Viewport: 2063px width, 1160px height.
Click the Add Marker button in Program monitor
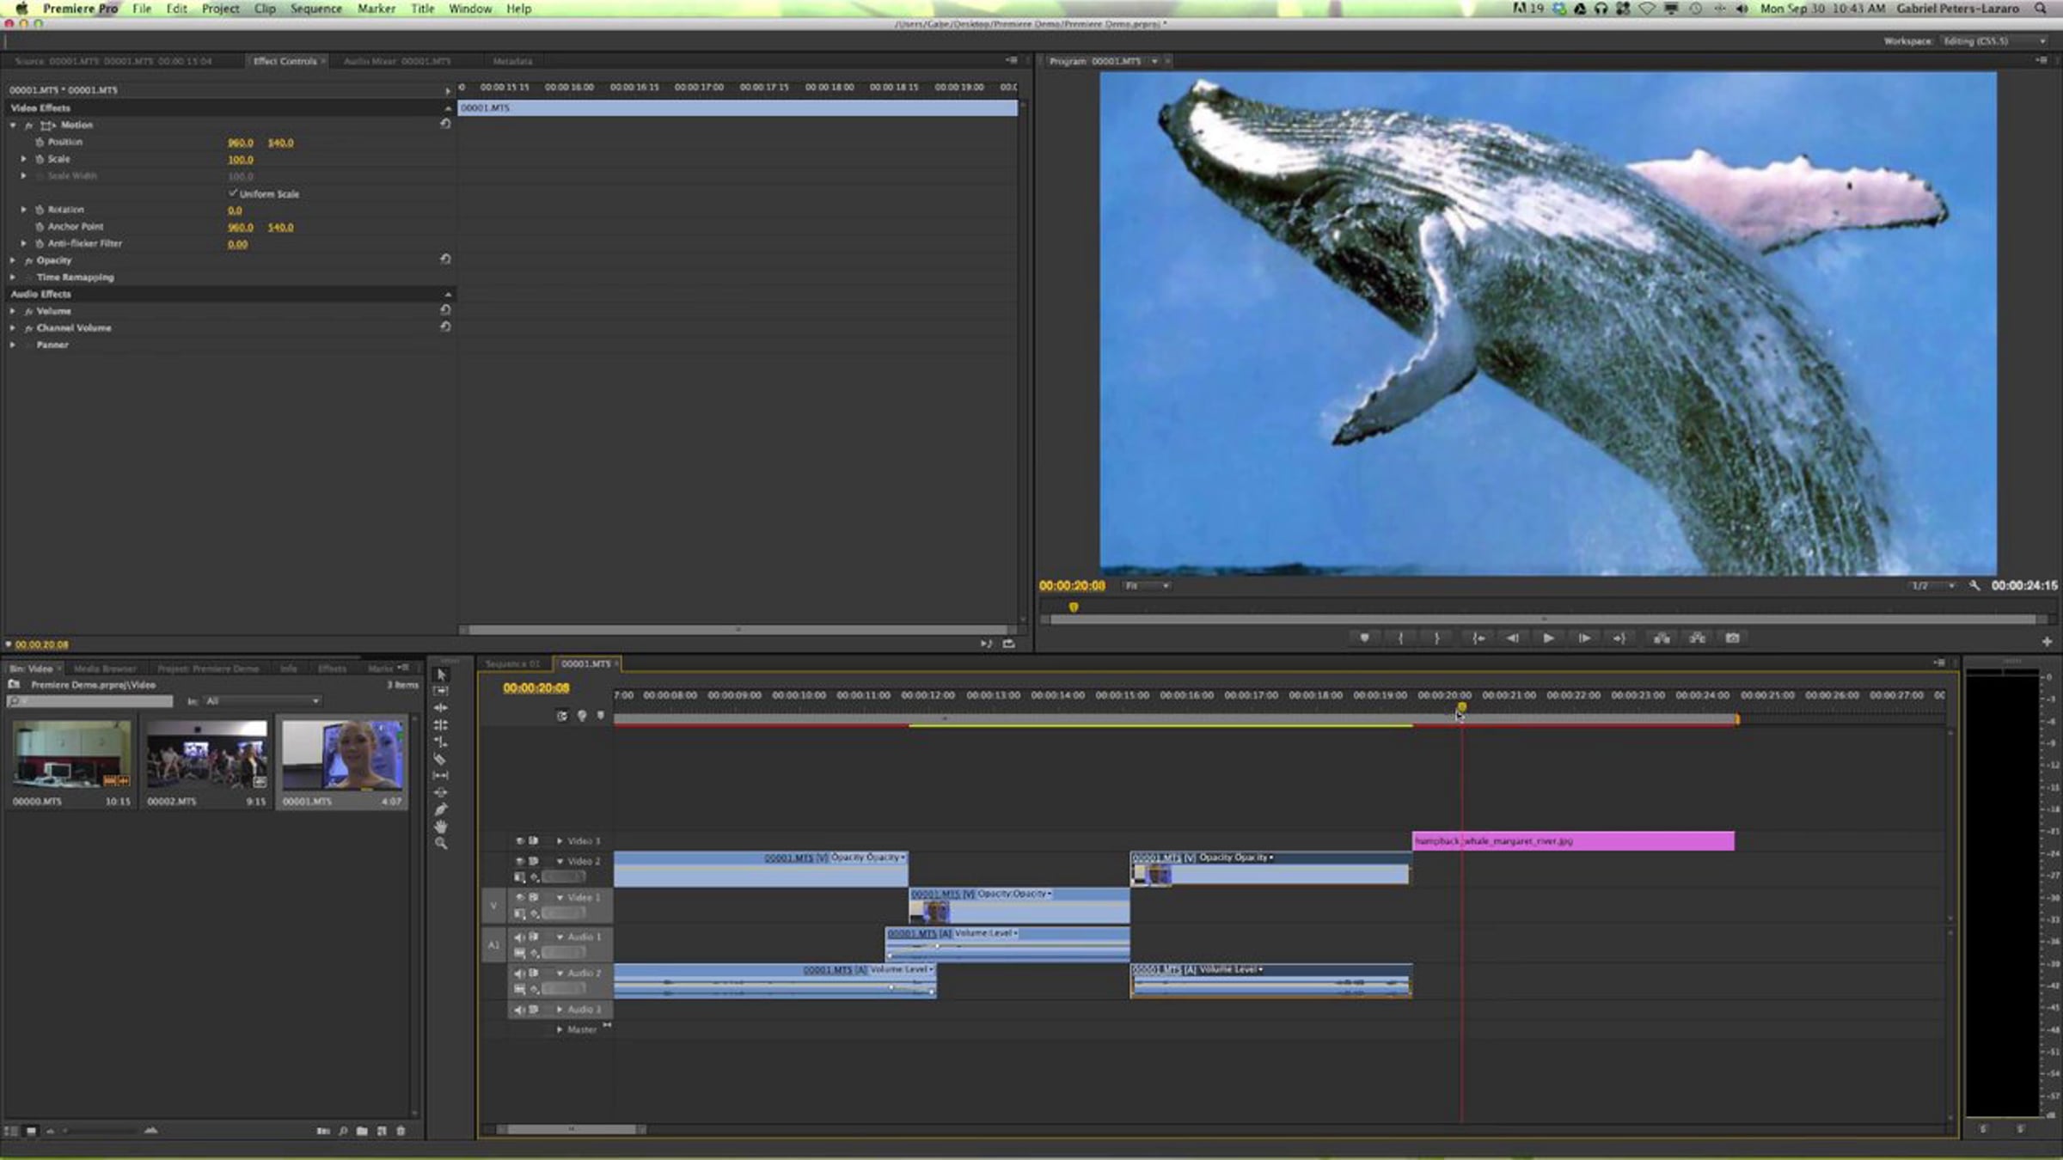1364,638
